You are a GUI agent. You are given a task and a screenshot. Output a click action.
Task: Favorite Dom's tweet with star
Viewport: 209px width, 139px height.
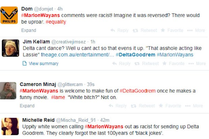point(172,31)
